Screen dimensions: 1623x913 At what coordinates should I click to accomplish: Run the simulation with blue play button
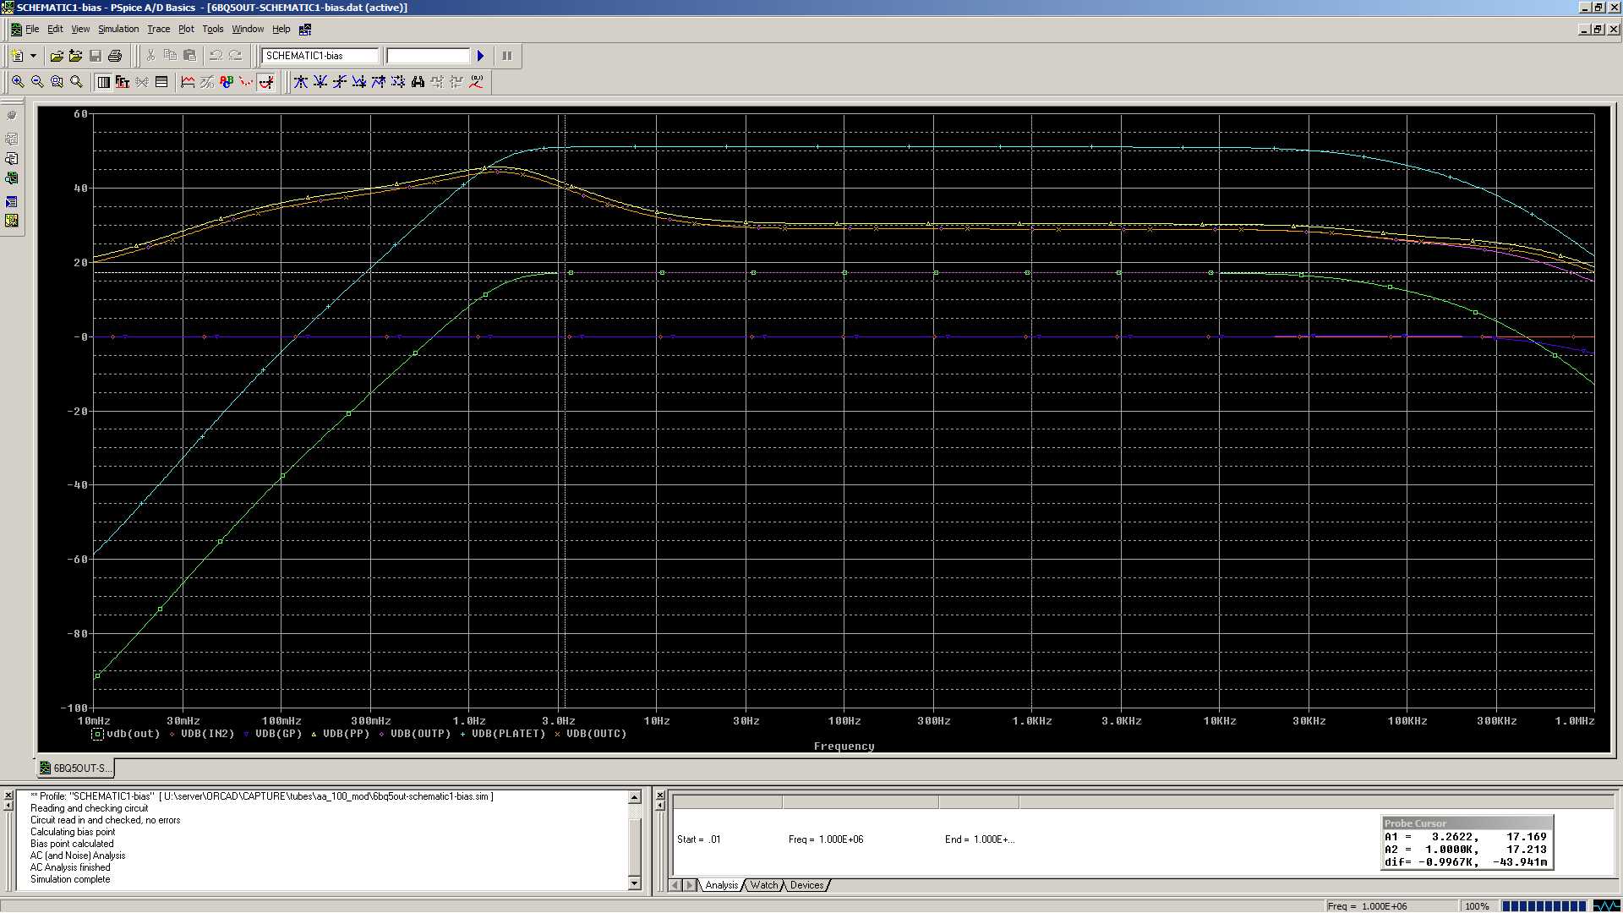click(x=481, y=56)
